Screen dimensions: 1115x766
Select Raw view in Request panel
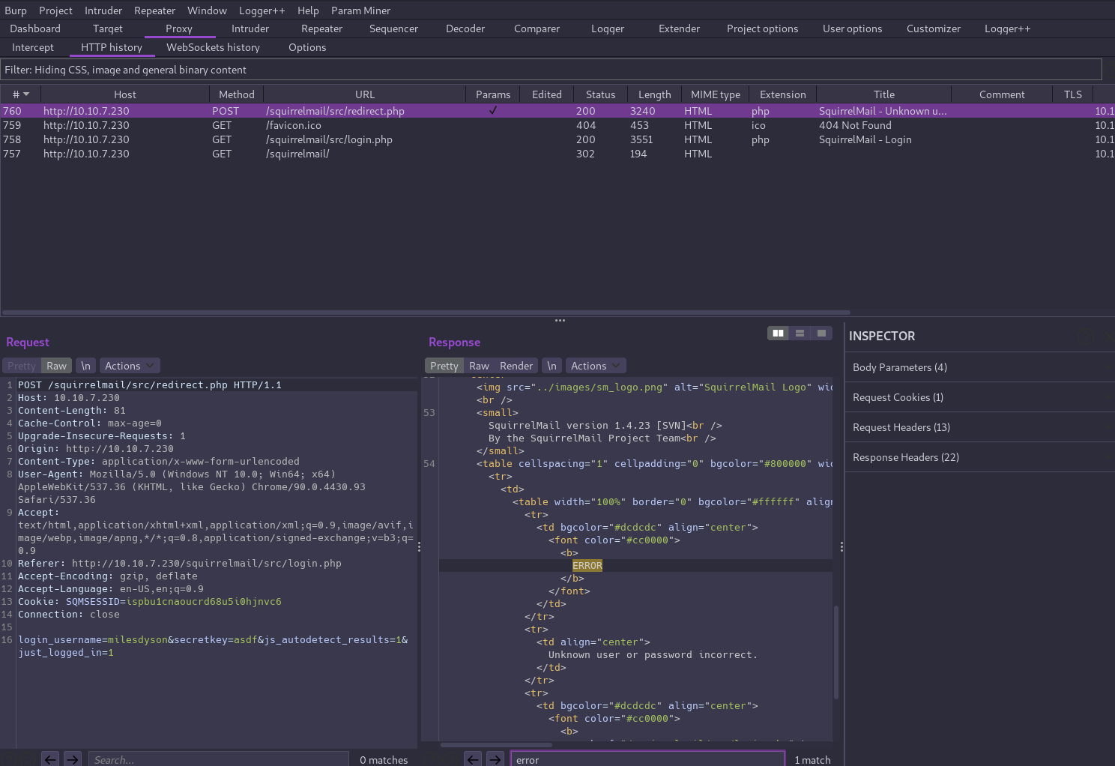pos(56,366)
